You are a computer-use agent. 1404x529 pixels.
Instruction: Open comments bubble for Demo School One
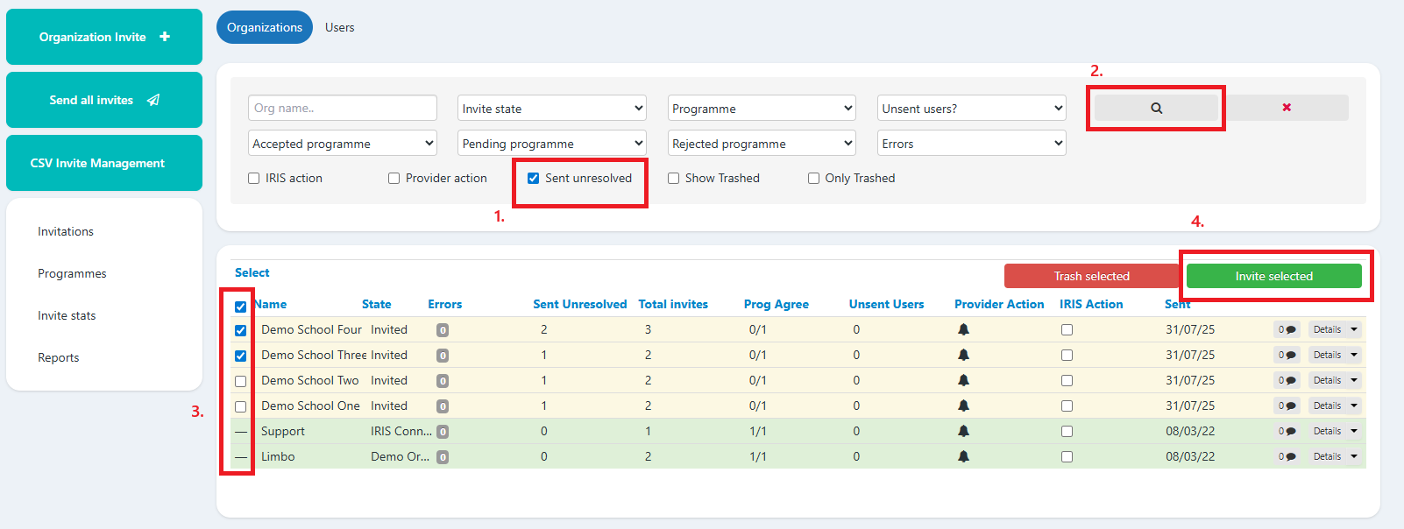1287,406
